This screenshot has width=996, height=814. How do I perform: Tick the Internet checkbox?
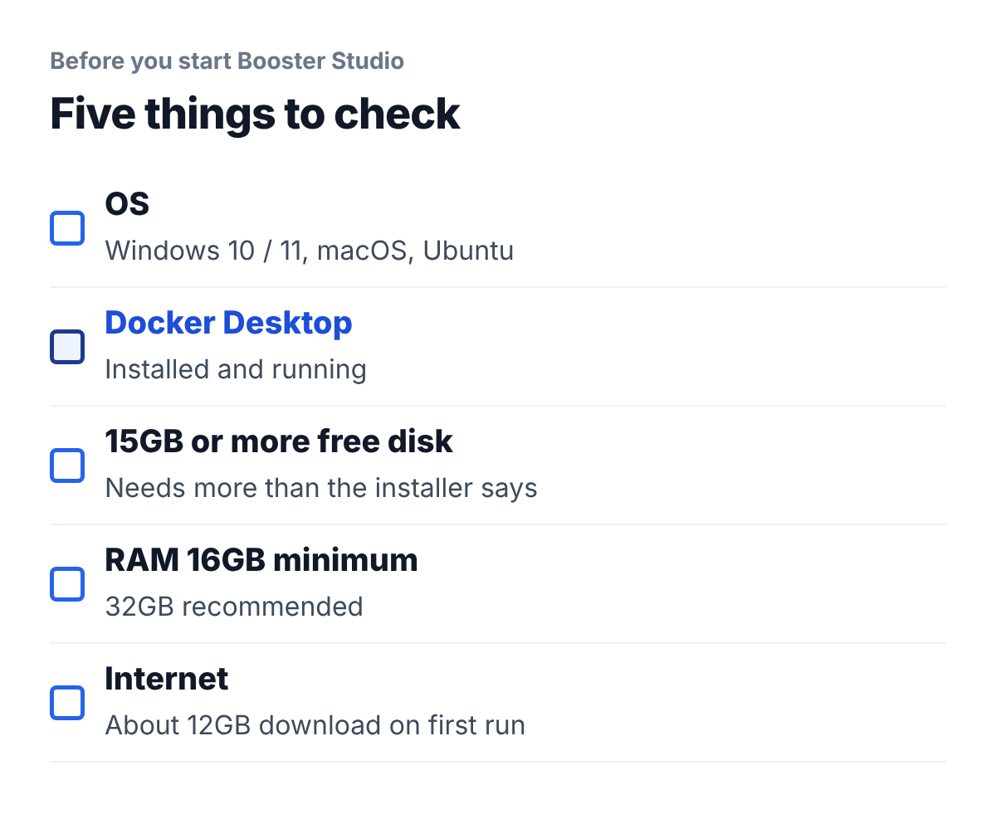[x=67, y=703]
